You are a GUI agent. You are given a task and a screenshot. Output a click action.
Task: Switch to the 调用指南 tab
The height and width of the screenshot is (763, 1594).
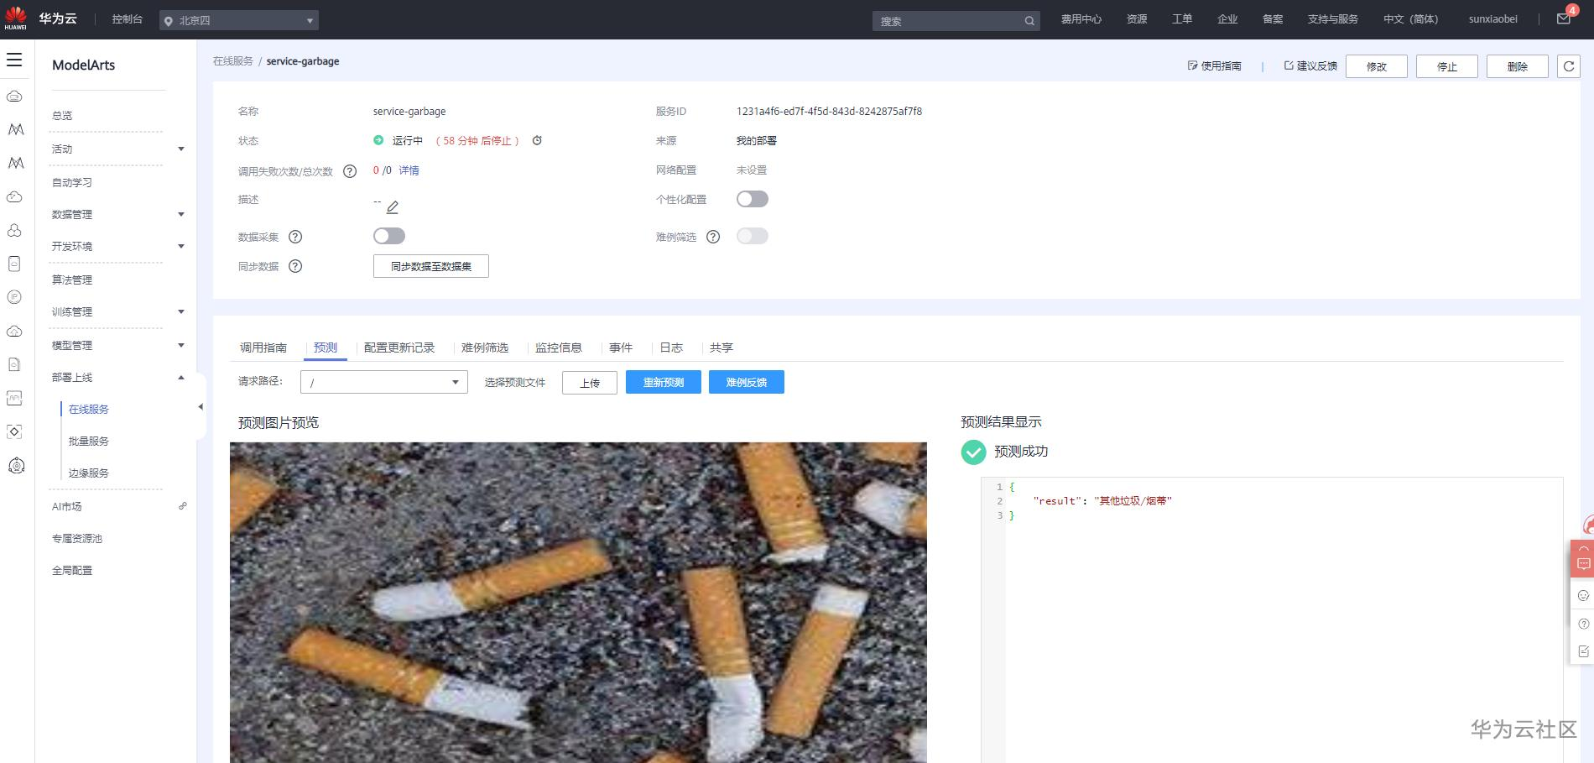[263, 348]
